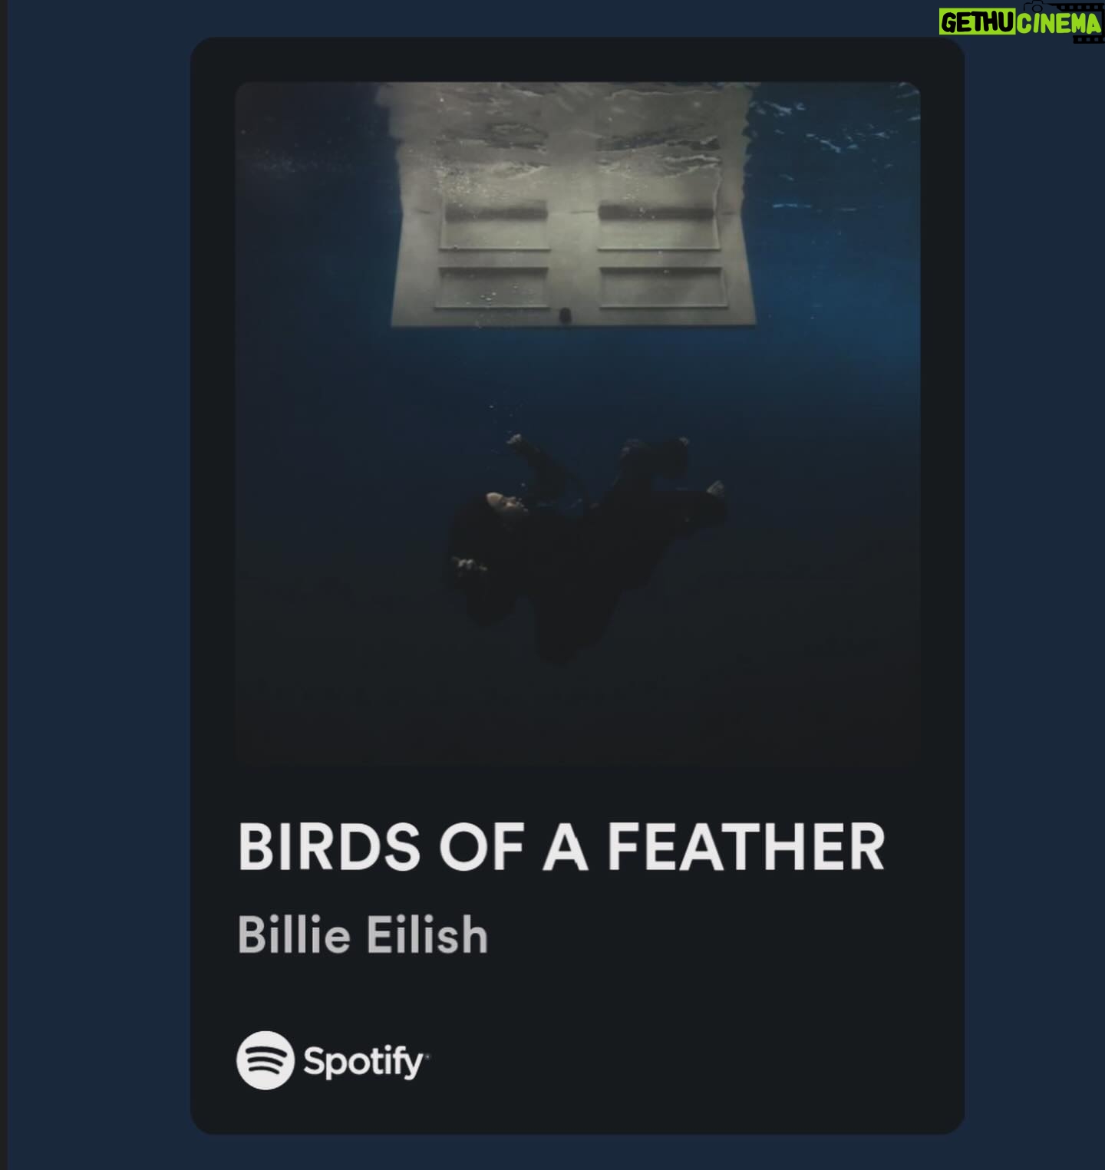1105x1170 pixels.
Task: Click the green GETHU word in watermark
Action: tap(978, 23)
